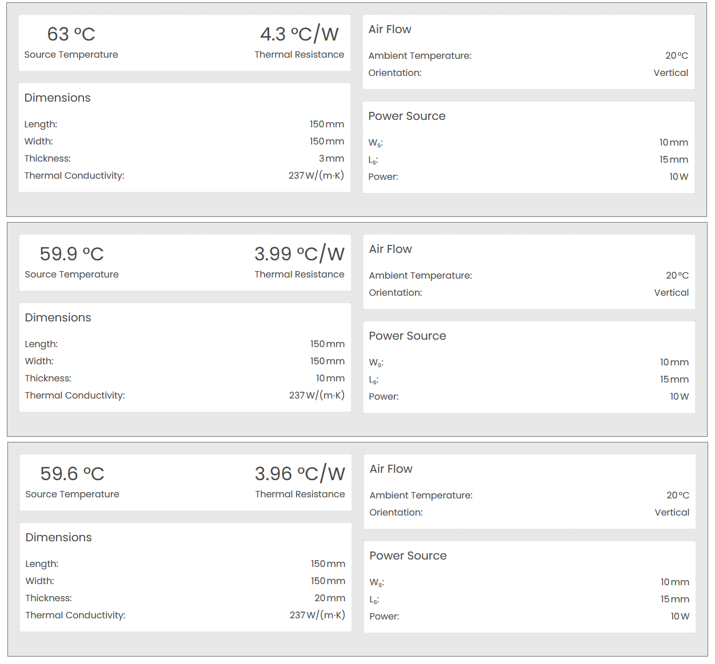The width and height of the screenshot is (715, 664).
Task: Click Power Source heading in the 59.6 °C panel
Action: coord(408,556)
